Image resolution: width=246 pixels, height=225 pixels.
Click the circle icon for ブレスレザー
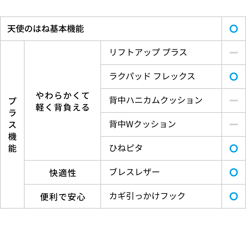point(234,172)
